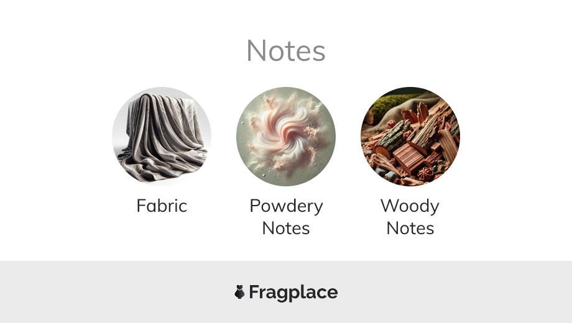Select the Woody Notes label

point(410,217)
